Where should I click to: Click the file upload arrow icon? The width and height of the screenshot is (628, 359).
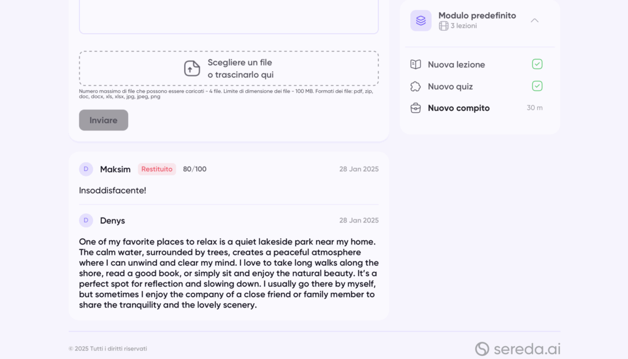[192, 69]
